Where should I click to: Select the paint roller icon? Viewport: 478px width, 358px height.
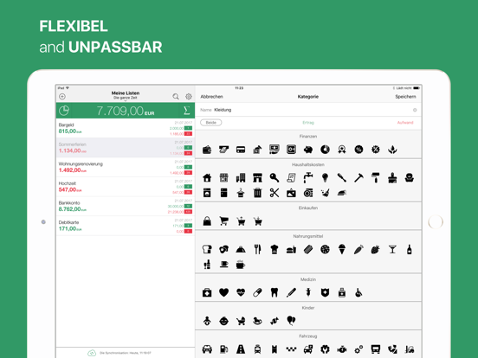[376, 178]
